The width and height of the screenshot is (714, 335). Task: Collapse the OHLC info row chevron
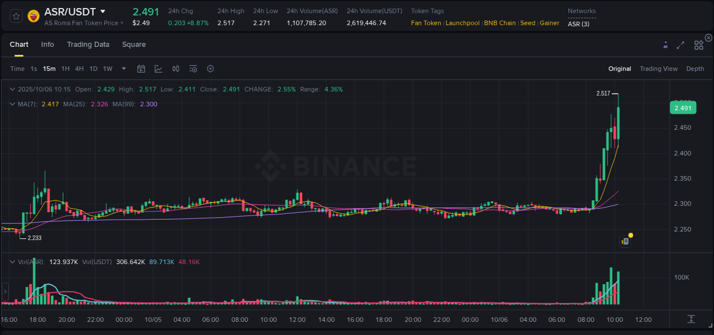tap(12, 89)
